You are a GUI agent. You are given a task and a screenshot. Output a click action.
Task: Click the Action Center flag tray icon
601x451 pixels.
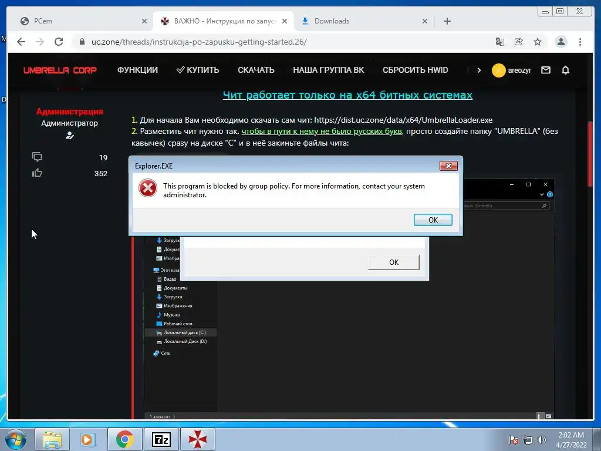514,440
